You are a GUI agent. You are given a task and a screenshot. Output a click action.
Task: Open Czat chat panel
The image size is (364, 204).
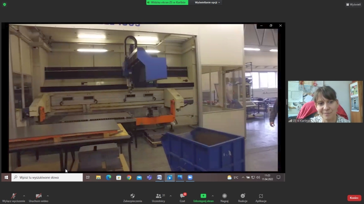(182, 198)
